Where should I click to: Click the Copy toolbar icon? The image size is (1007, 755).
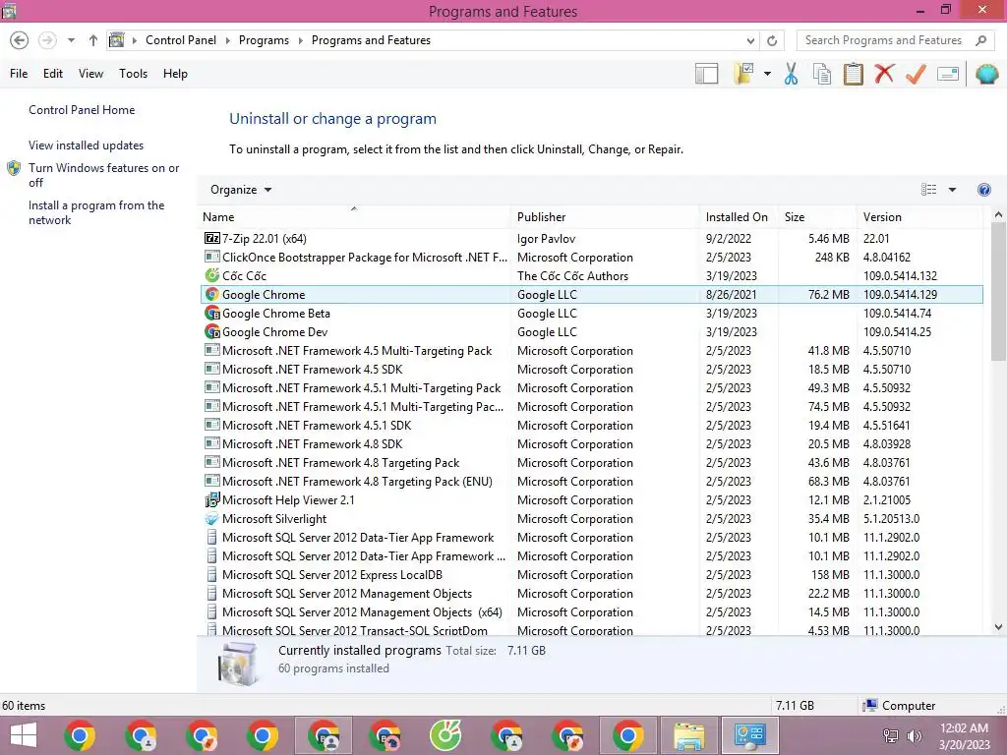click(x=822, y=74)
